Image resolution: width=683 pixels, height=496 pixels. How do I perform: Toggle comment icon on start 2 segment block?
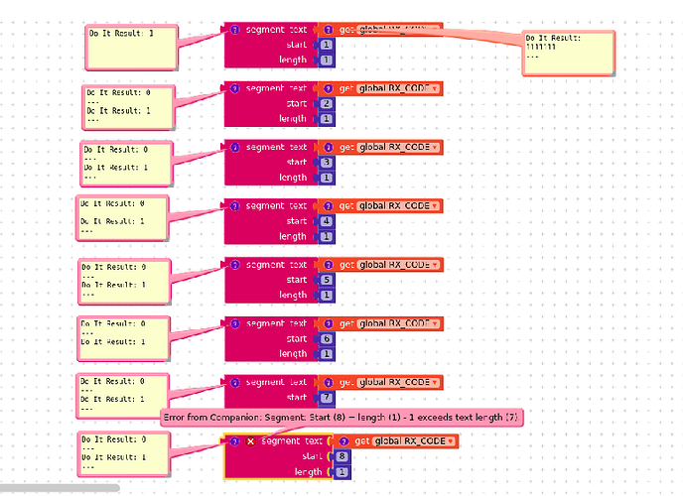pos(234,88)
